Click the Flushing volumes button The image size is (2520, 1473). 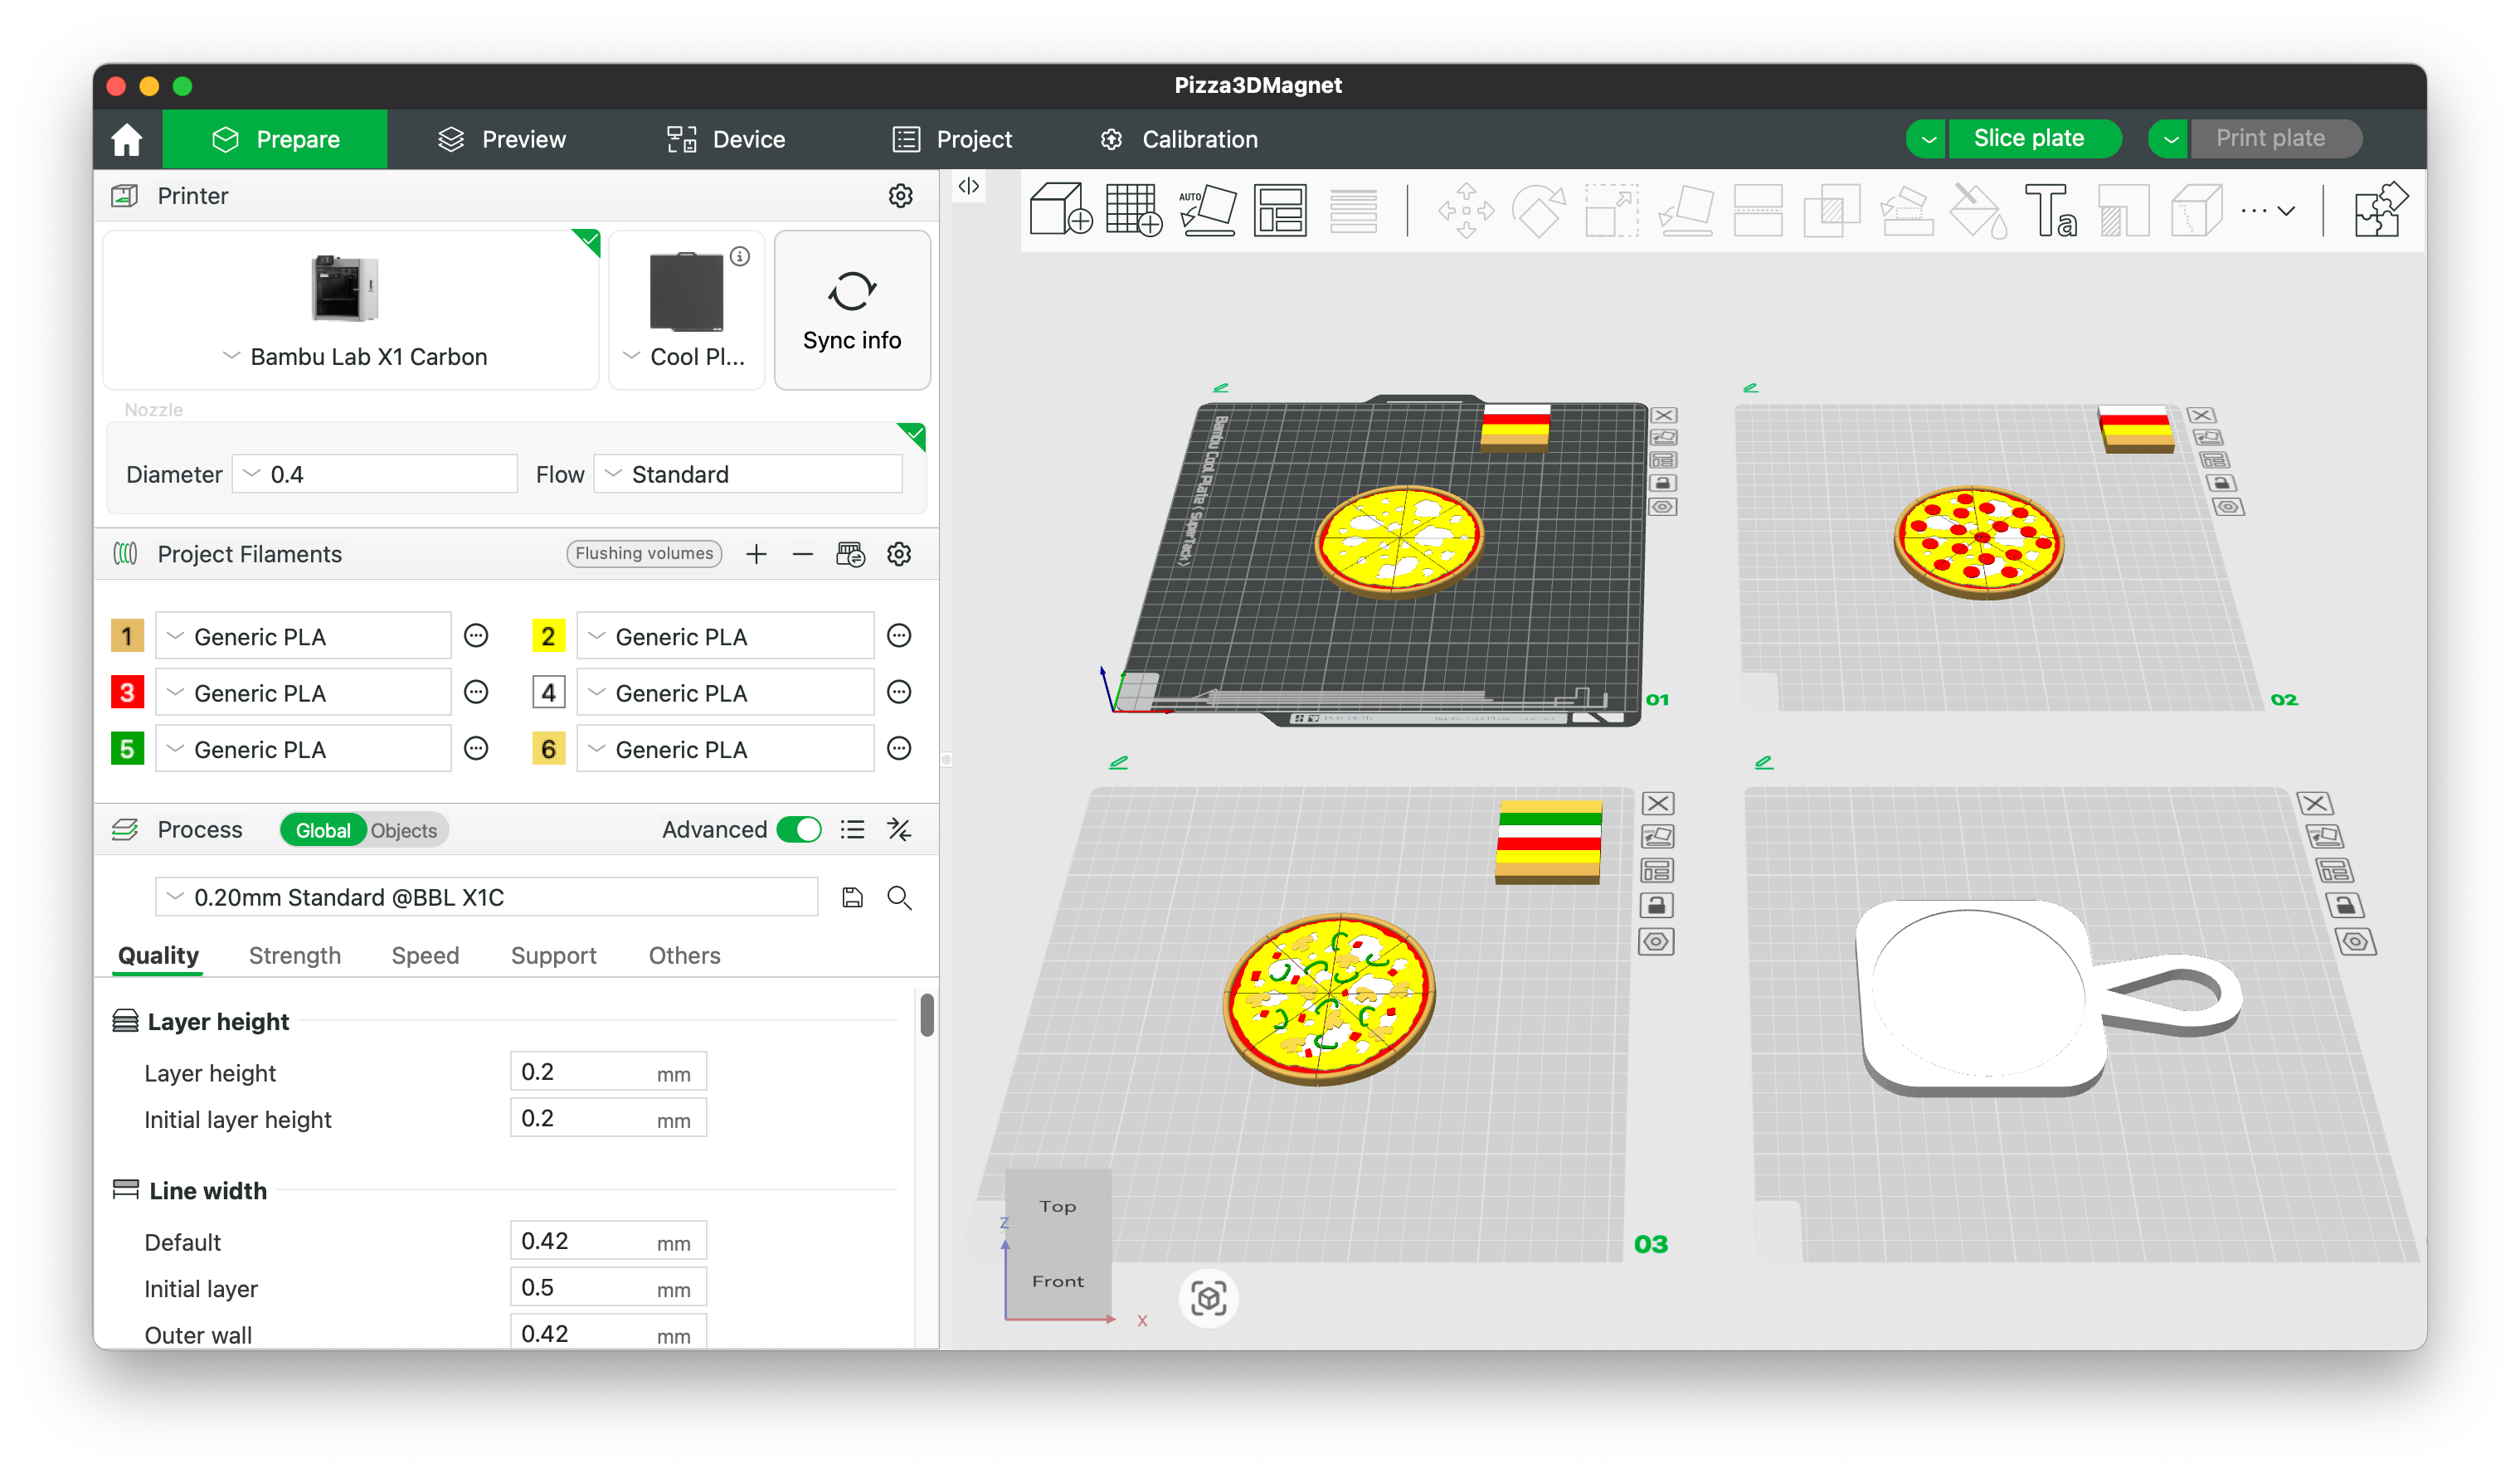(644, 553)
